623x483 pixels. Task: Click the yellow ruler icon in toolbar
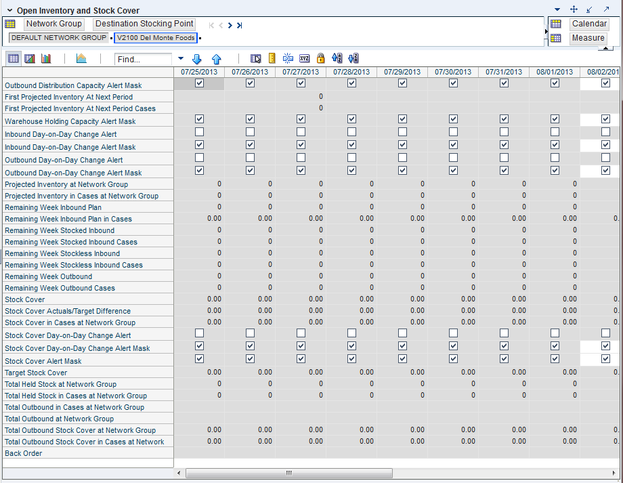[x=272, y=59]
